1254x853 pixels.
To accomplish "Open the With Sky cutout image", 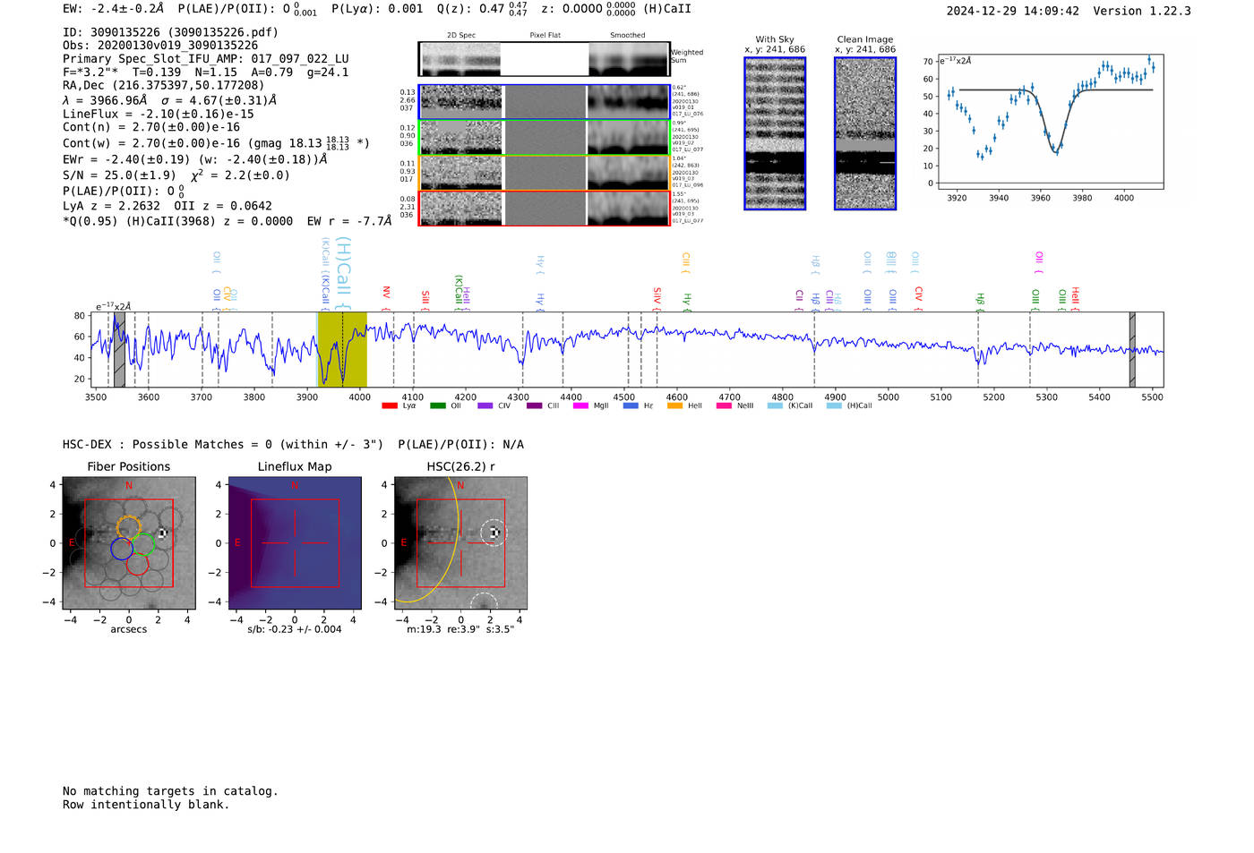I will 775,133.
